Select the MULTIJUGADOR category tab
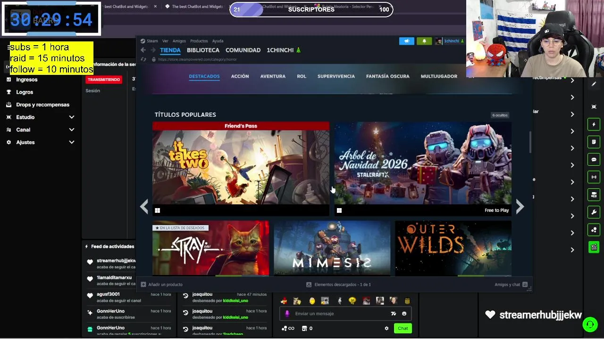Image resolution: width=604 pixels, height=339 pixels. (x=439, y=76)
